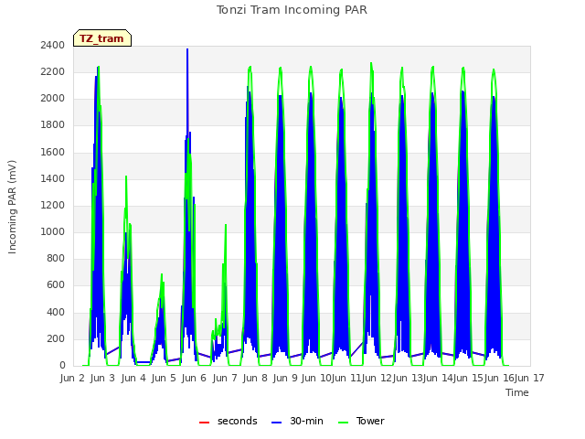This screenshot has height=439, width=585.
Task: Click the 1800 y-axis tick value
Action: click(x=53, y=125)
